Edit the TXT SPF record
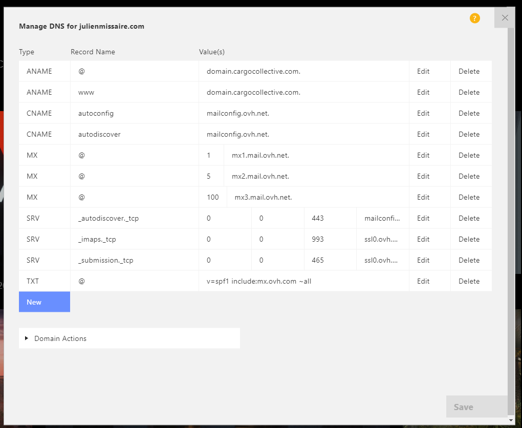Image resolution: width=522 pixels, height=428 pixels. (423, 282)
